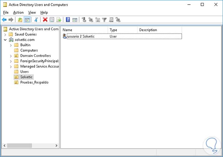Expand the Domain Controllers node
This screenshot has width=223, height=157.
coord(11,56)
